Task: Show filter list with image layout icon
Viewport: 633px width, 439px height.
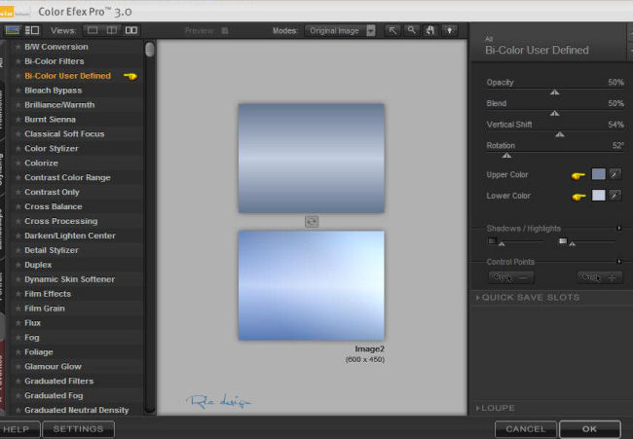Action: tap(32, 30)
